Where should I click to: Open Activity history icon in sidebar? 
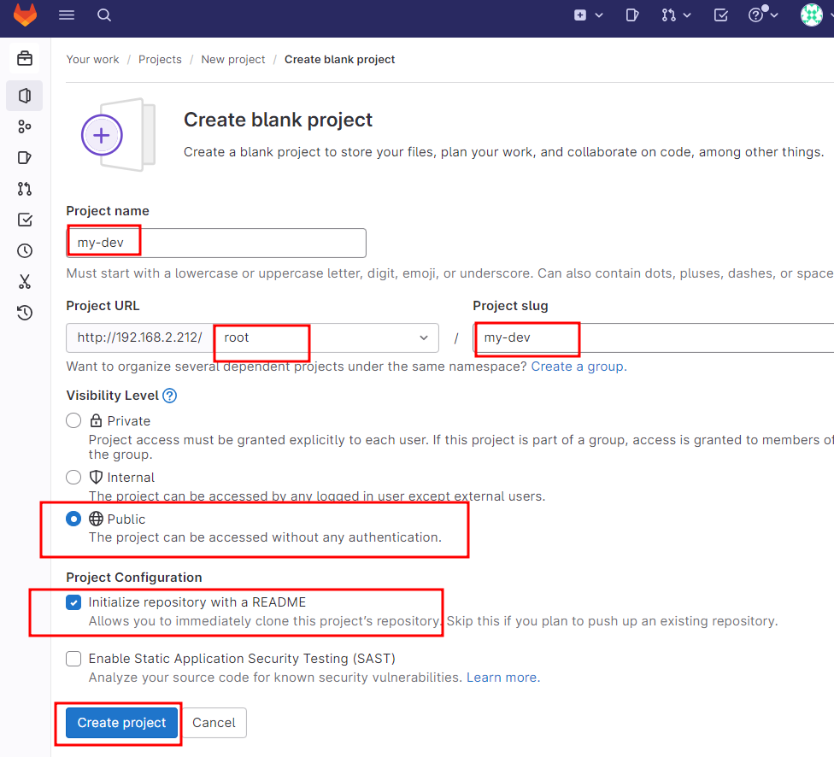tap(25, 313)
